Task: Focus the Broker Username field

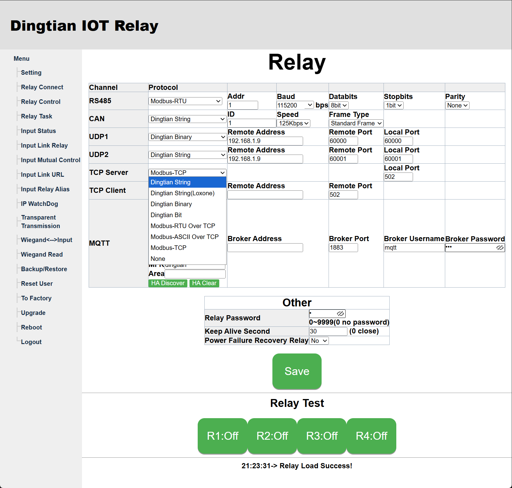Action: pyautogui.click(x=414, y=247)
